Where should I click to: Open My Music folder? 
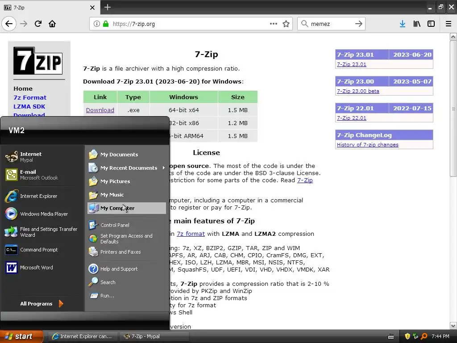point(126,195)
